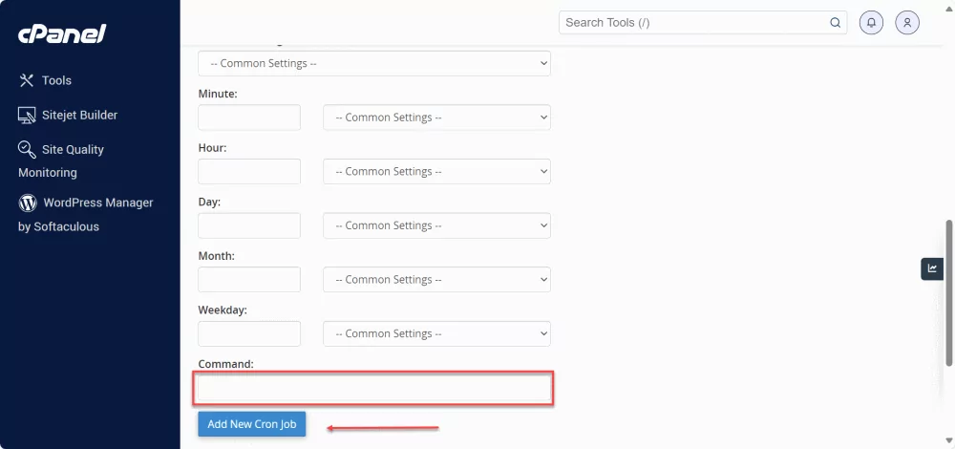The height and width of the screenshot is (449, 955).
Task: Click the page vertical scrollbar
Action: tap(948, 291)
